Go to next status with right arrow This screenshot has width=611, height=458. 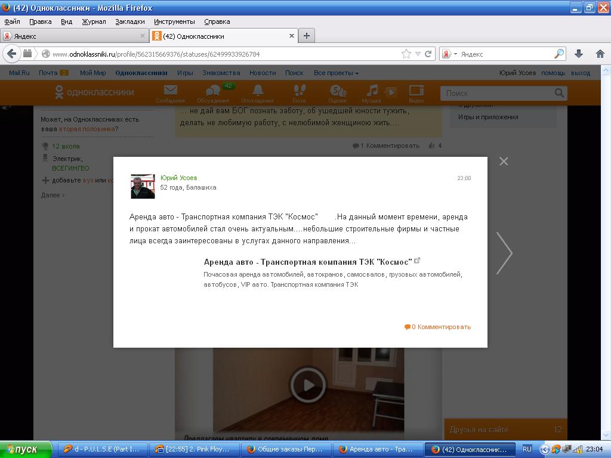pos(504,253)
